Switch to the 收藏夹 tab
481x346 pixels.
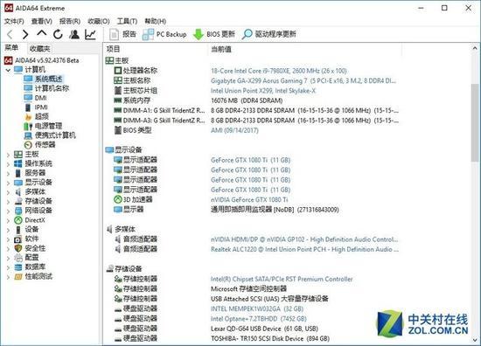(x=39, y=49)
